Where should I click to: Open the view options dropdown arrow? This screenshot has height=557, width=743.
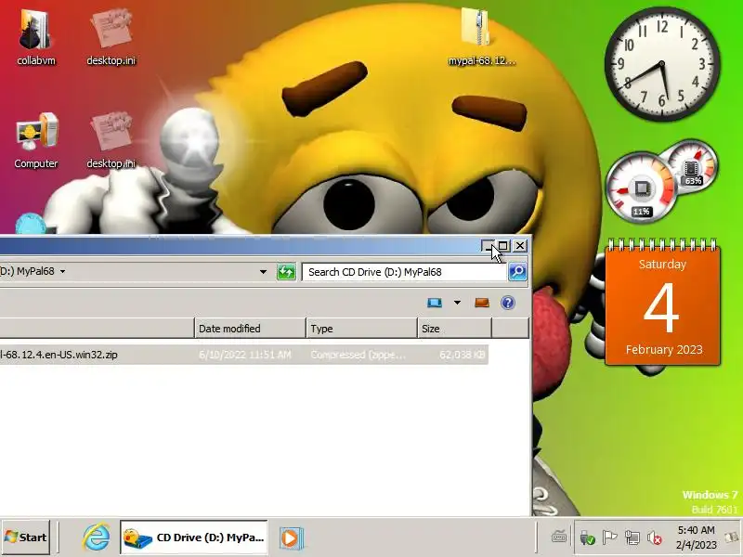click(457, 303)
